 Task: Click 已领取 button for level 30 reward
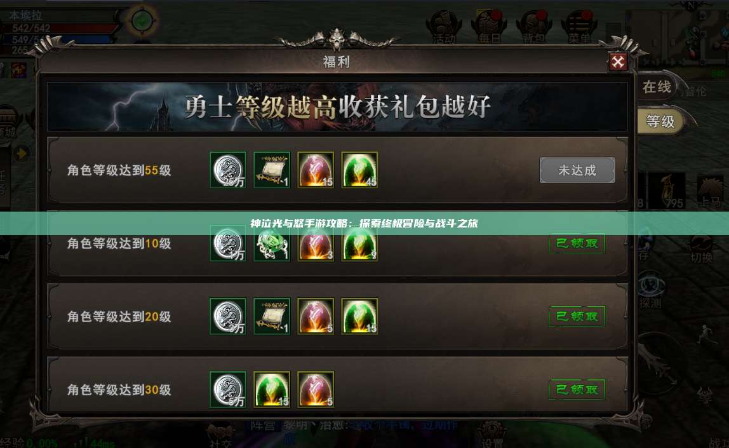click(x=577, y=390)
